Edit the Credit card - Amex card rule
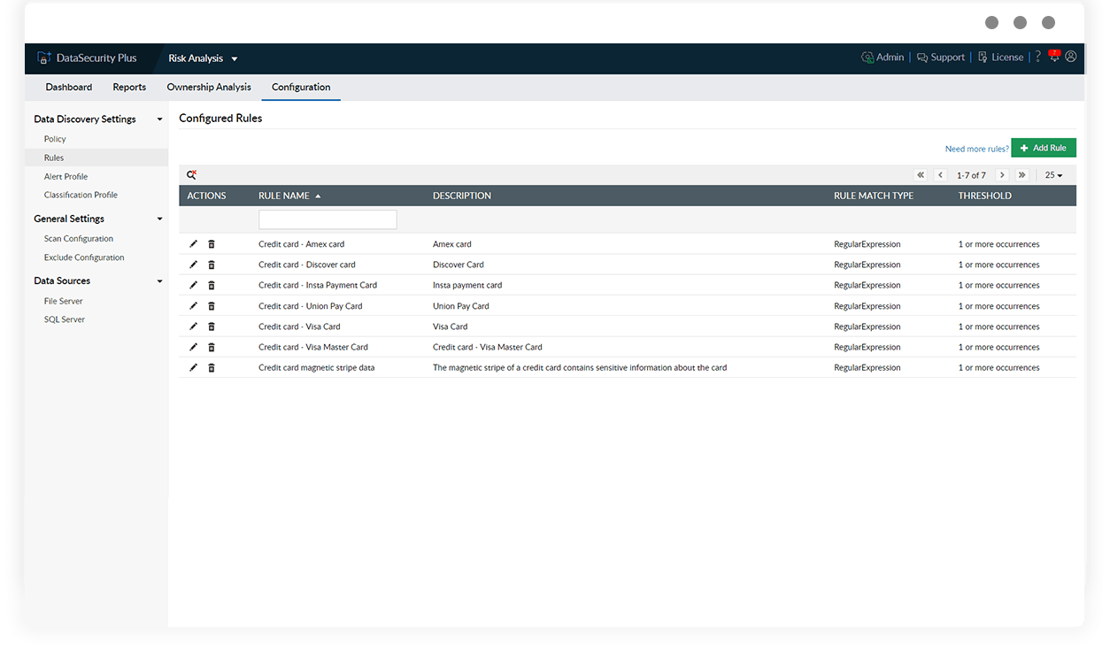The width and height of the screenshot is (1110, 653). pos(193,243)
